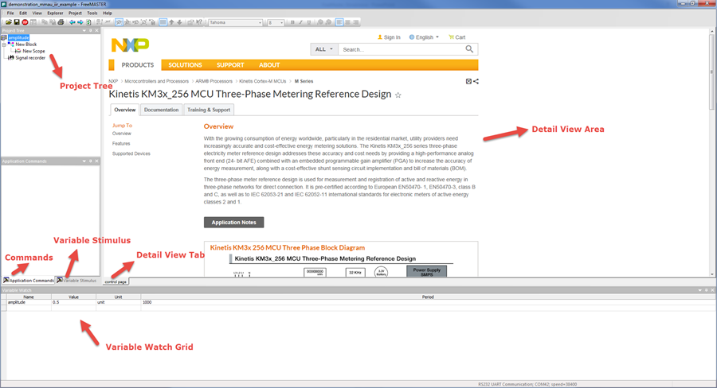
Task: Open ABOUT in the NXP navigation bar
Action: point(269,65)
